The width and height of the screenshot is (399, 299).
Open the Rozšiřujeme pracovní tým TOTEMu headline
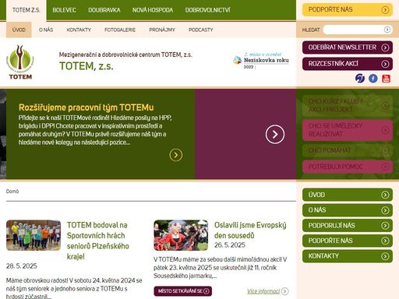click(87, 107)
